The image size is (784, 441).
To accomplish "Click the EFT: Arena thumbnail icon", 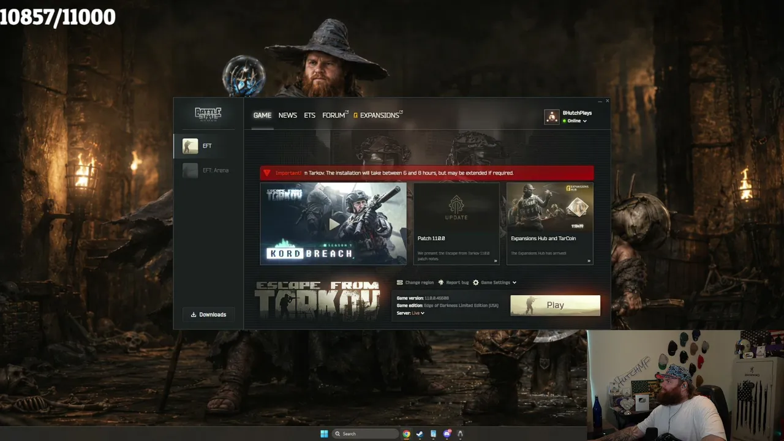I will tap(190, 170).
